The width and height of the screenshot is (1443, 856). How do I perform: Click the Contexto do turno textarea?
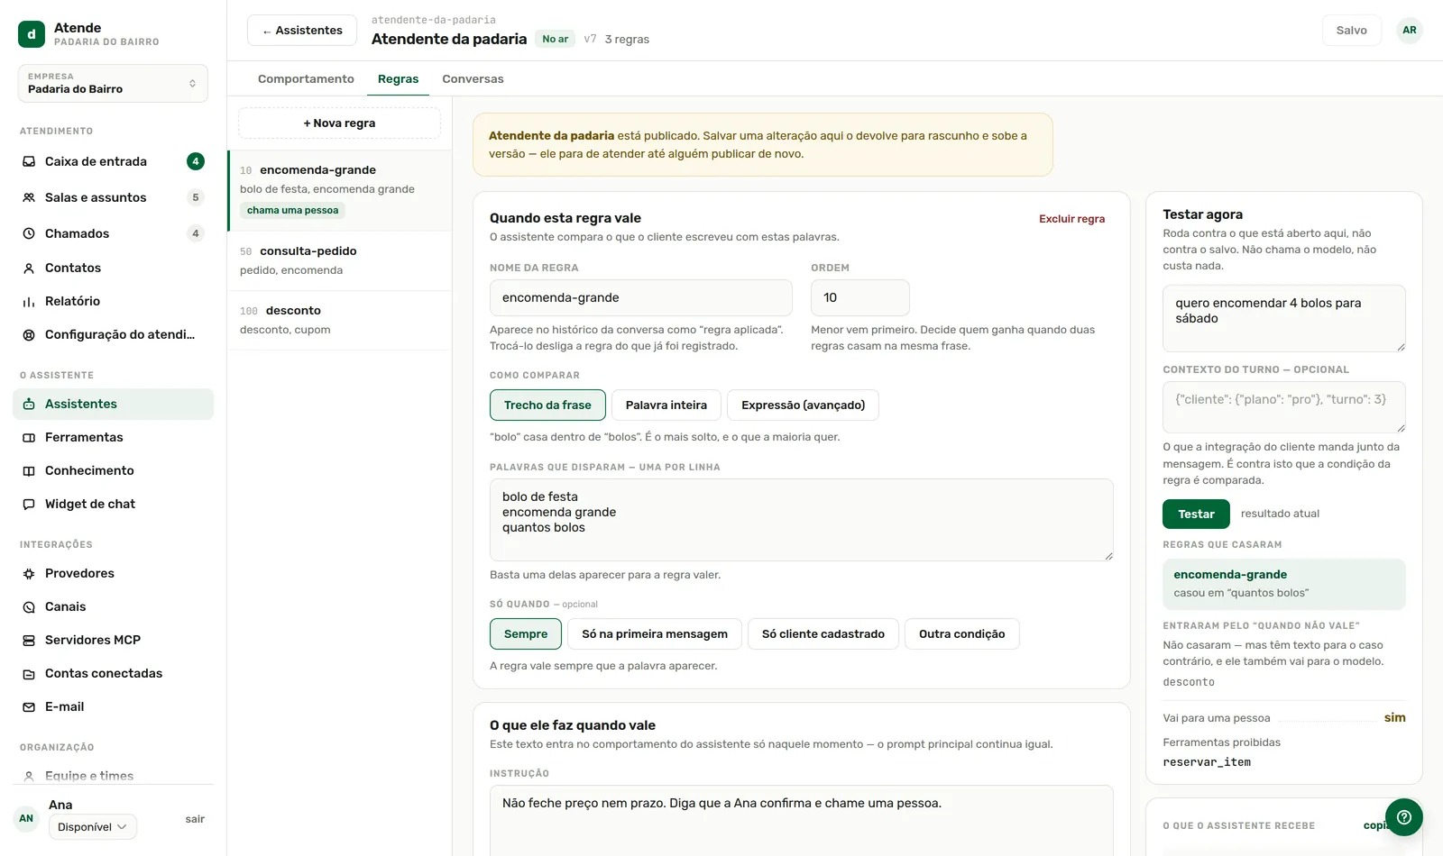1284,407
